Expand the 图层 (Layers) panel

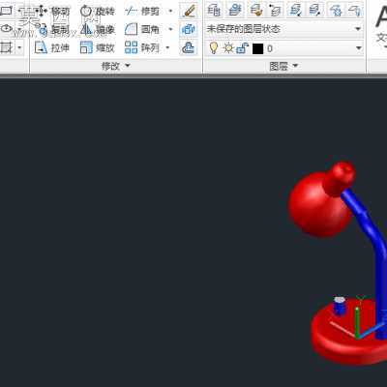tap(283, 66)
